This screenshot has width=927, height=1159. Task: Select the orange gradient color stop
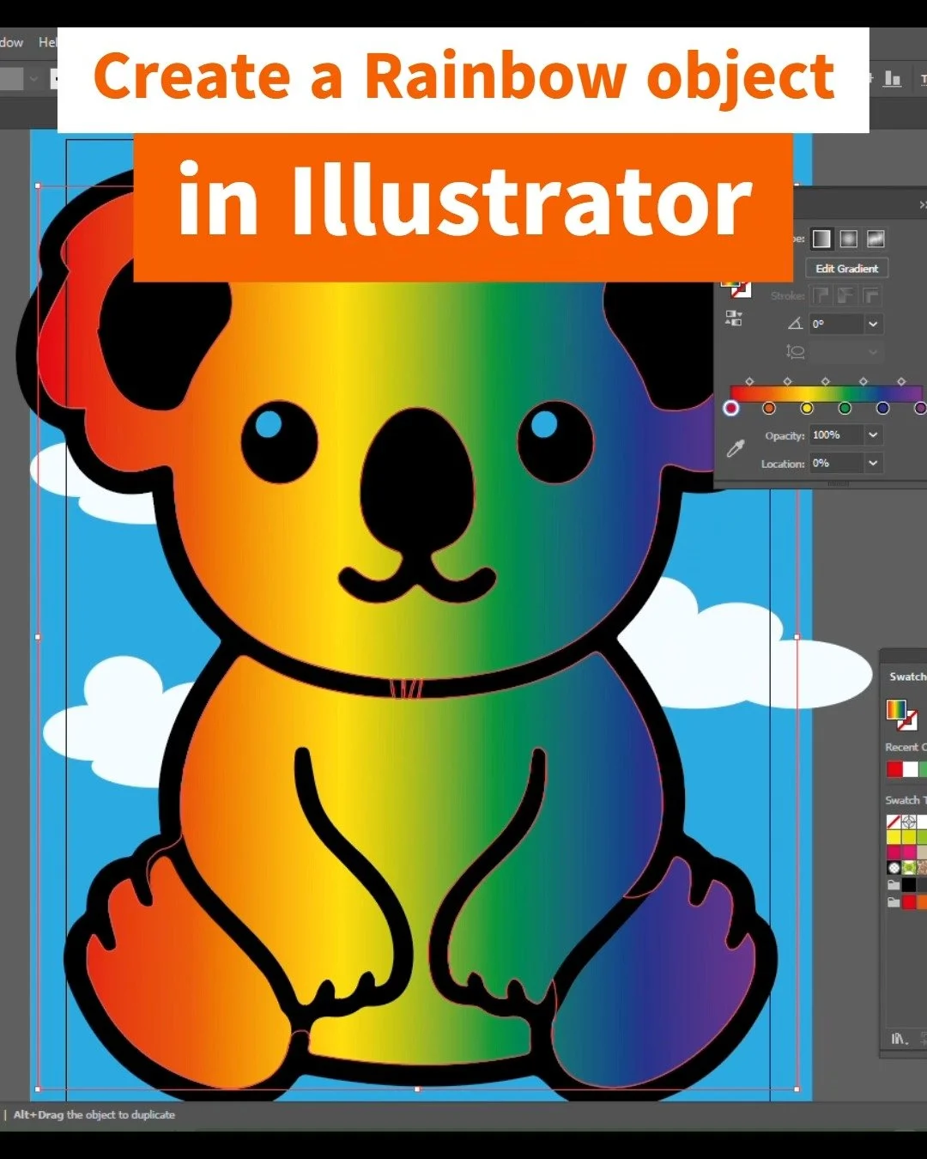tap(769, 408)
